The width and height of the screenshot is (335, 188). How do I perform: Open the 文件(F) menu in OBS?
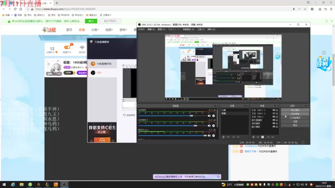[141, 29]
